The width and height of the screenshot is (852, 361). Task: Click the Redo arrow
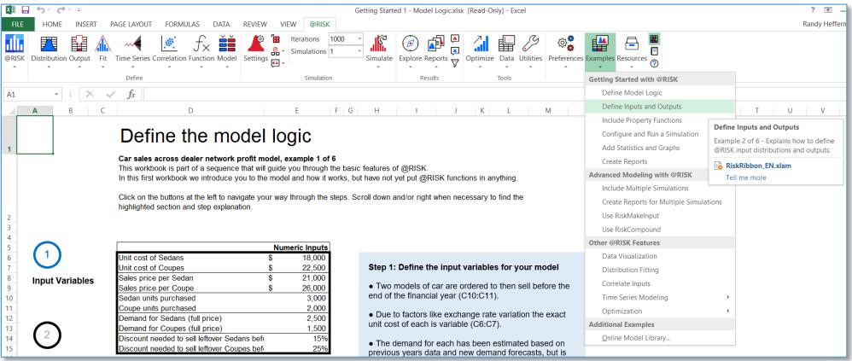59,9
